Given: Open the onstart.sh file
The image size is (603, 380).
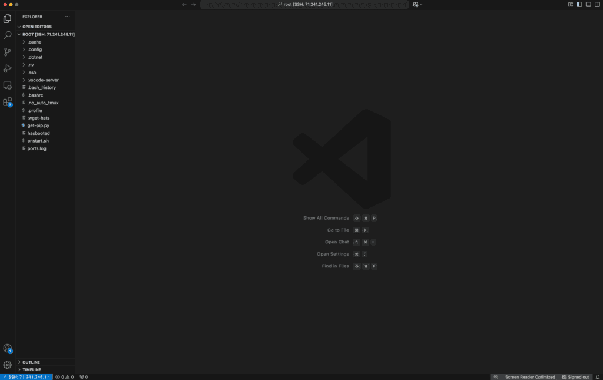Looking at the screenshot, I should click(45, 141).
